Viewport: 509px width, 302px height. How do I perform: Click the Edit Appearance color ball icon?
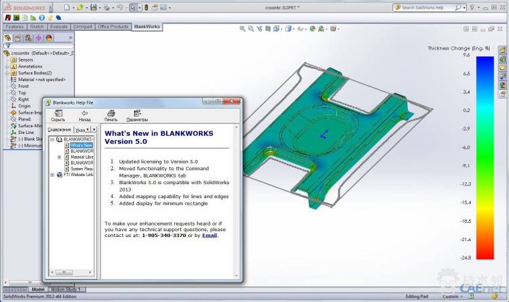coord(312,29)
